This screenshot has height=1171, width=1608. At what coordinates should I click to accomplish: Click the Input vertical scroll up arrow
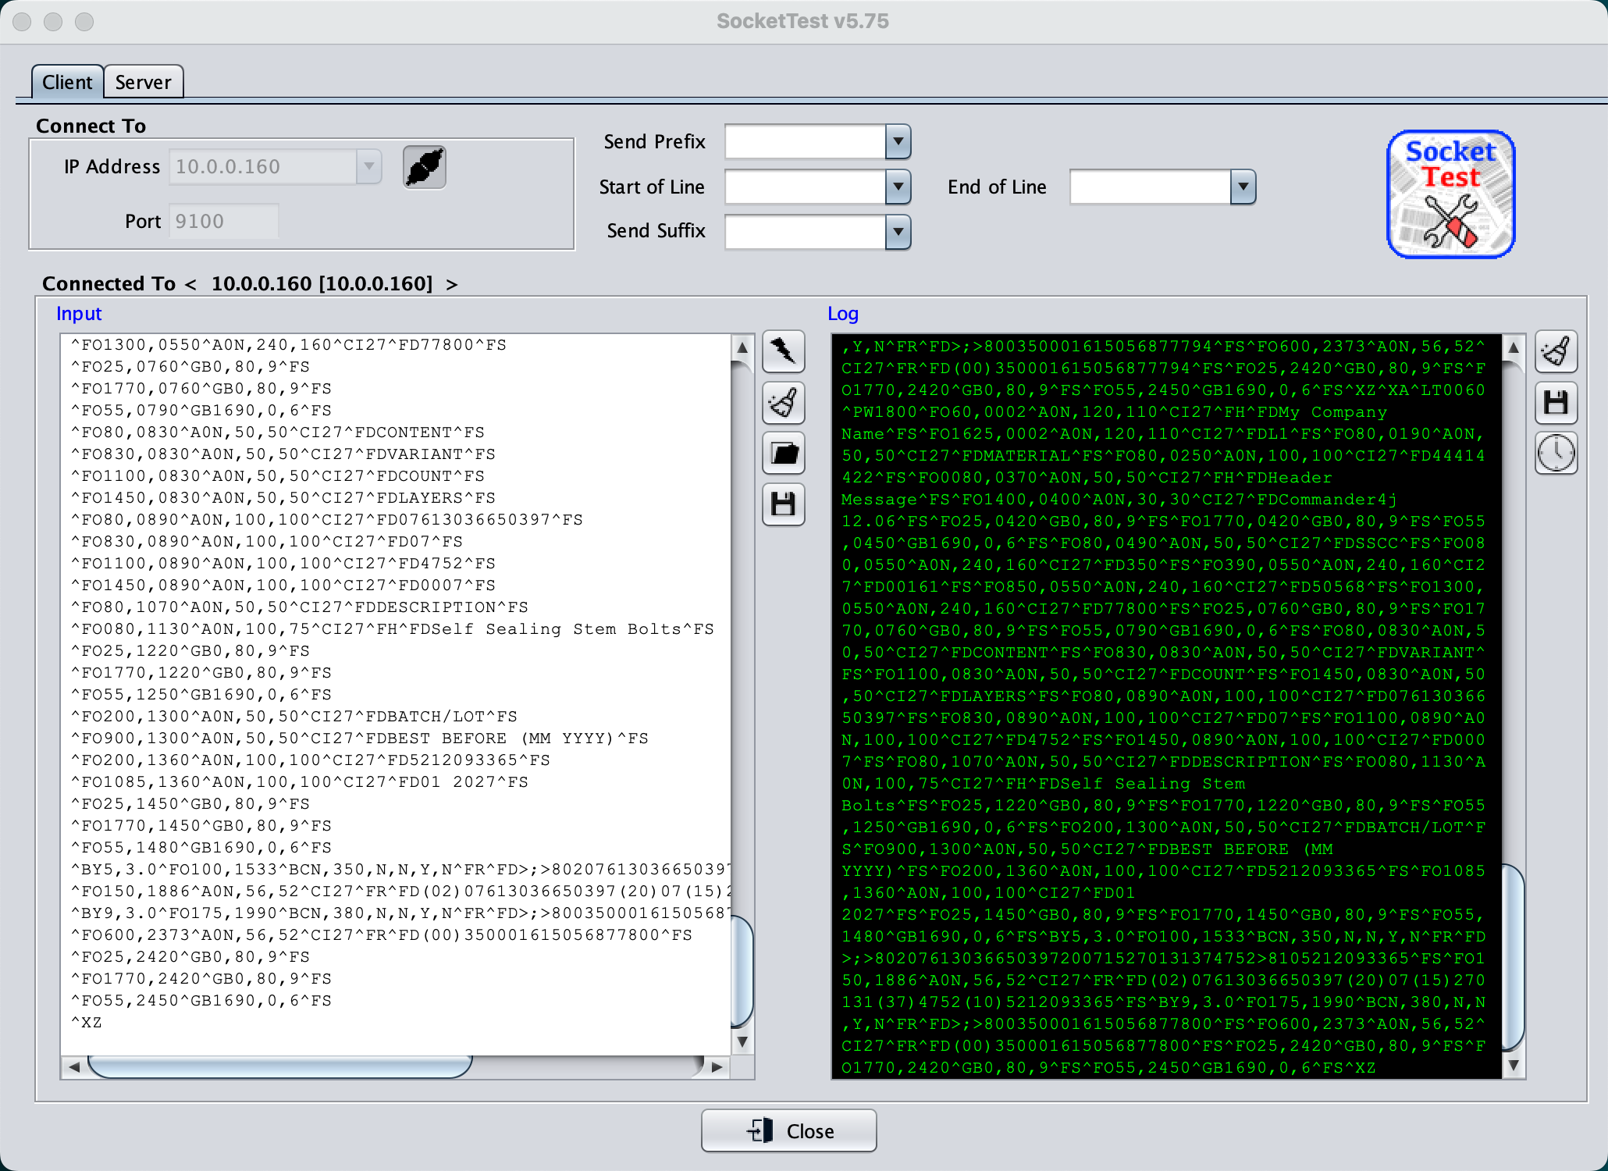pyautogui.click(x=742, y=347)
